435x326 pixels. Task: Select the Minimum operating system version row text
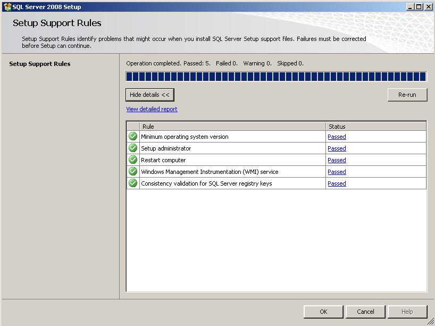pyautogui.click(x=185, y=137)
